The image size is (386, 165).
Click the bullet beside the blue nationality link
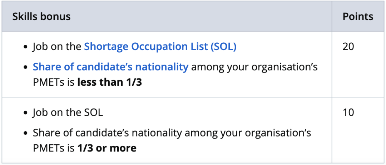click(x=25, y=68)
